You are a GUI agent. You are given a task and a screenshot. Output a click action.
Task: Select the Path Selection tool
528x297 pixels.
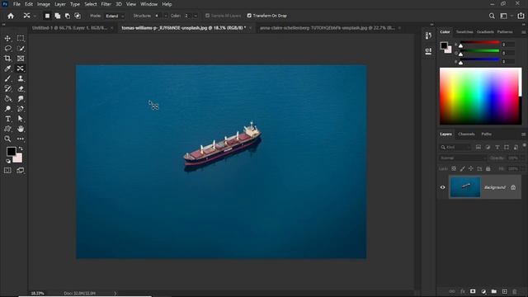(x=21, y=119)
